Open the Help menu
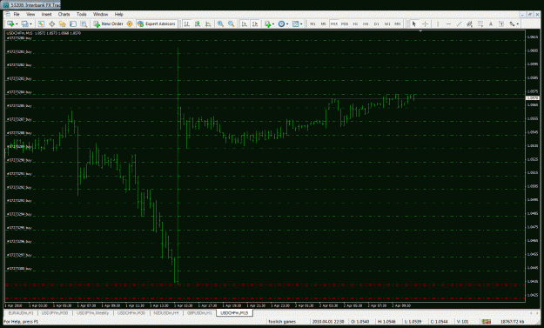The width and height of the screenshot is (544, 328). 118,14
